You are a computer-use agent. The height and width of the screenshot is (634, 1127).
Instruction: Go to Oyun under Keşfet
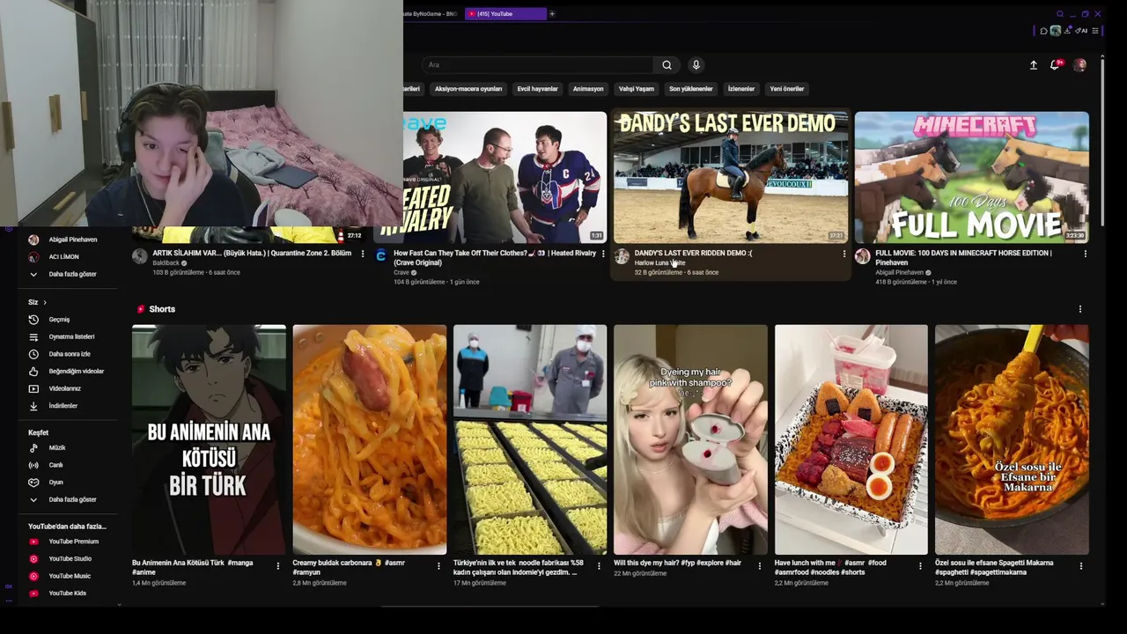[67, 483]
